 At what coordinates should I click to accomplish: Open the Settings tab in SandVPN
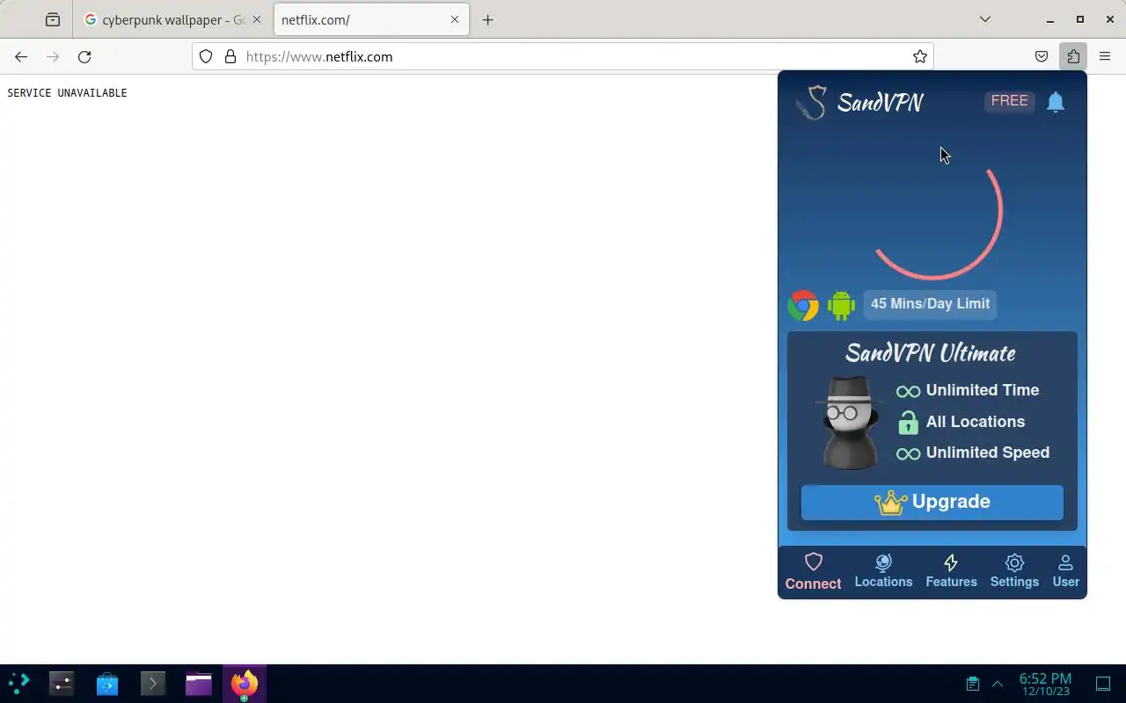coord(1014,572)
